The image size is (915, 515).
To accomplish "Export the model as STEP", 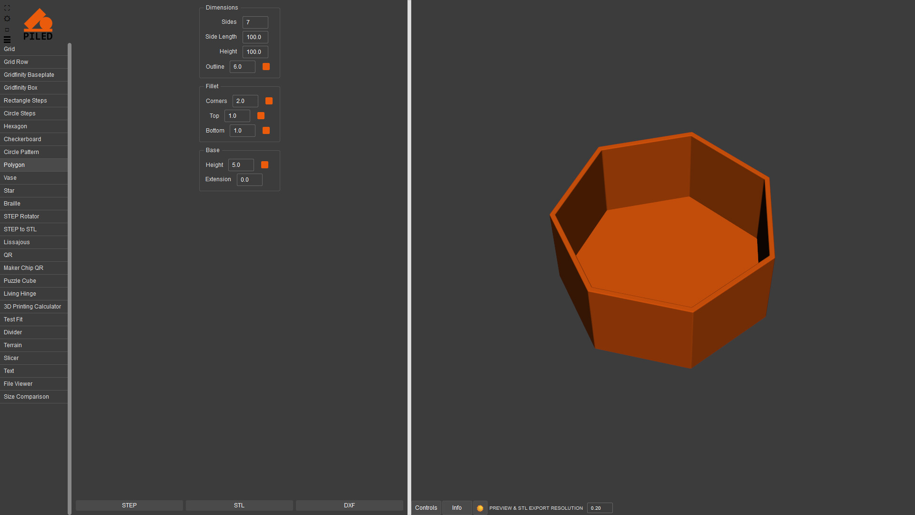I will 129,505.
